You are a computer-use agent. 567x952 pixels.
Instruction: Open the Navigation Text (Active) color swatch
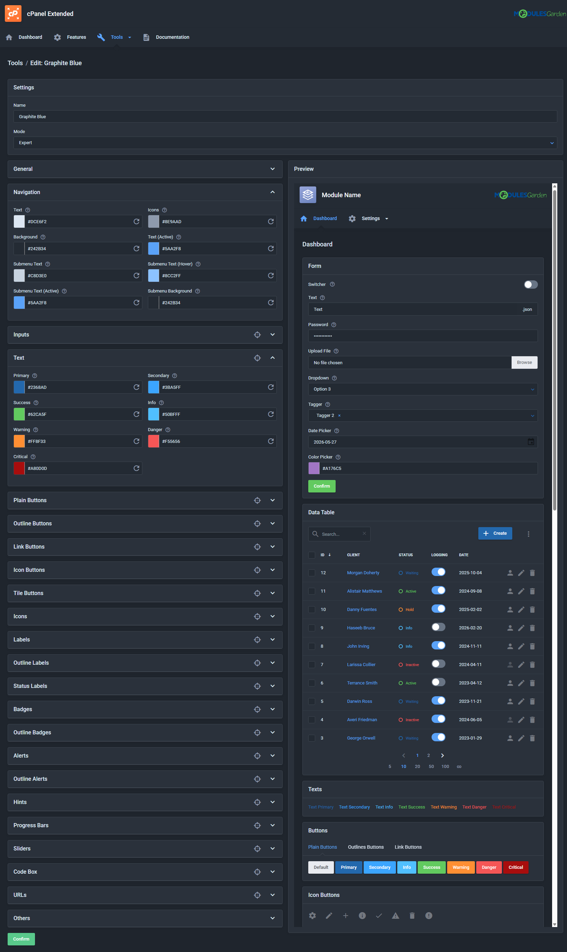(x=153, y=248)
